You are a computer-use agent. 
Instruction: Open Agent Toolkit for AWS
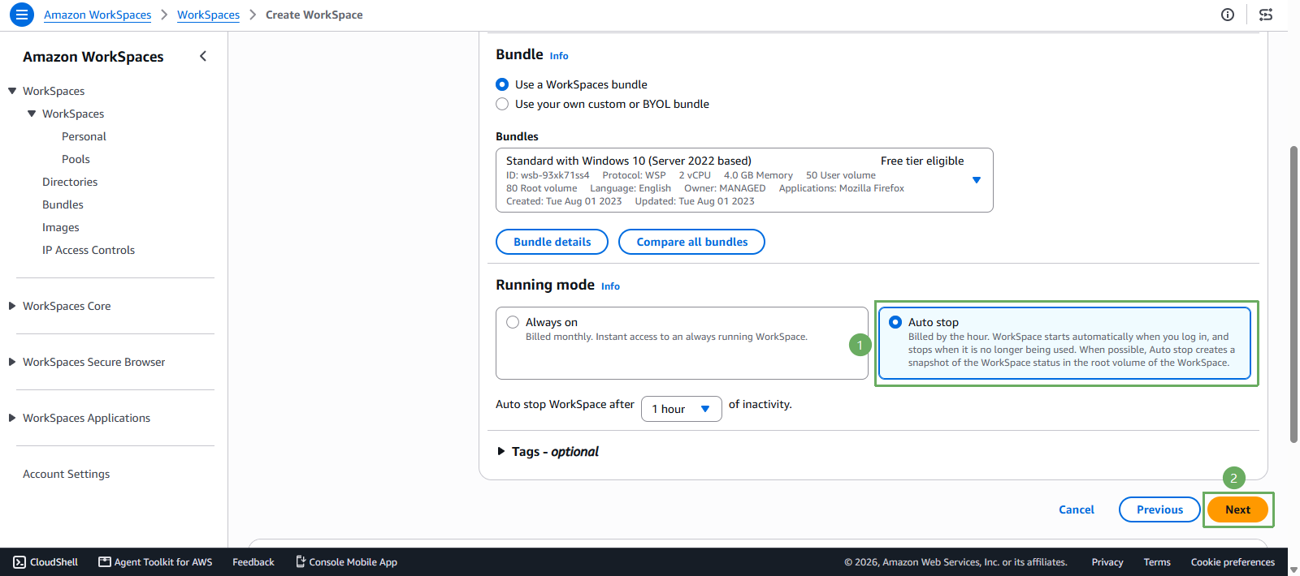pyautogui.click(x=155, y=561)
